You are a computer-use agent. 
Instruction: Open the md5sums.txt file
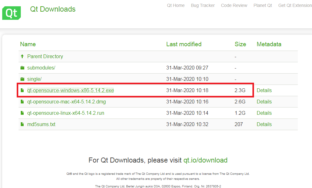pos(41,124)
